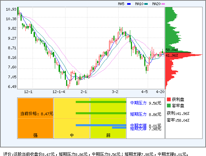Click the red 获利盘 legend square
Screen dimensions: 206x156
(x=168, y=100)
